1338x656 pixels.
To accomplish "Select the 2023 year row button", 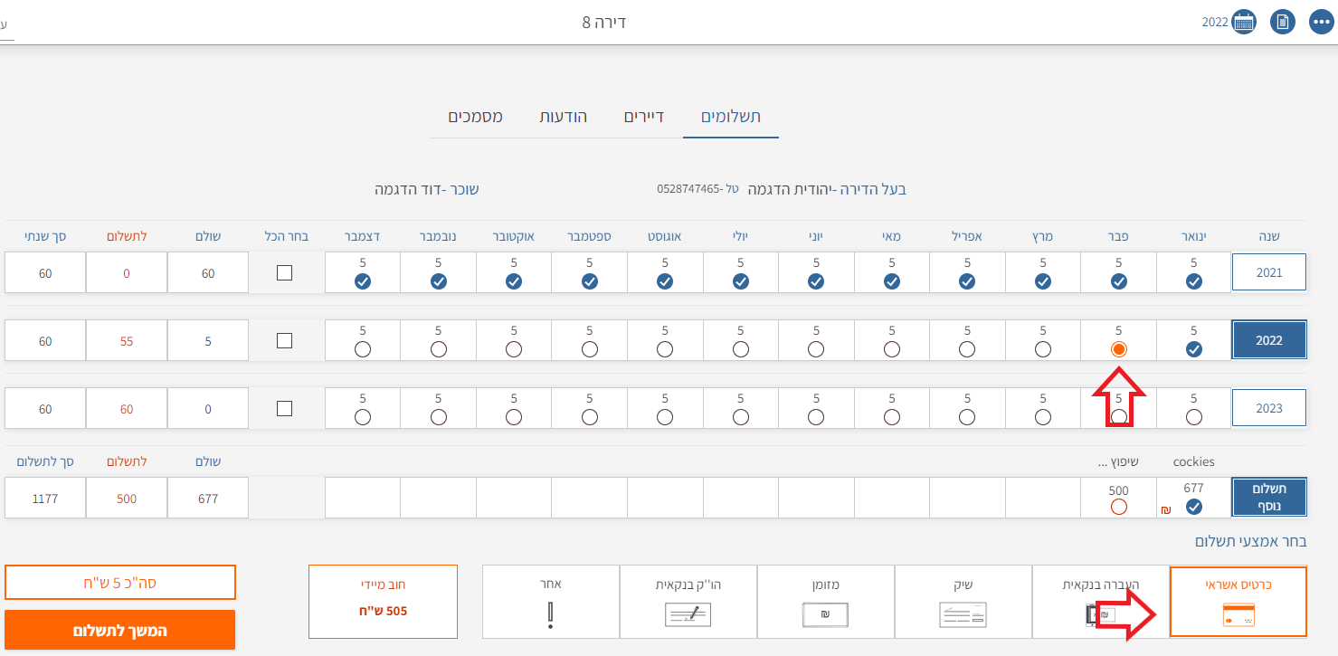I will coord(1269,409).
